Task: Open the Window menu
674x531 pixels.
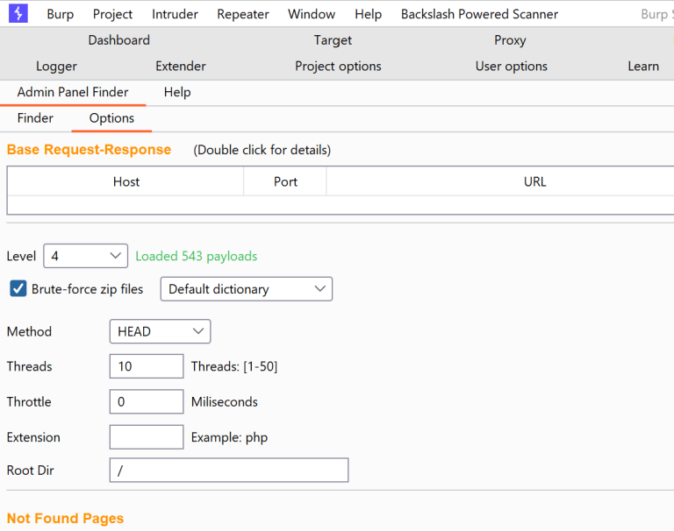Action: [x=312, y=14]
